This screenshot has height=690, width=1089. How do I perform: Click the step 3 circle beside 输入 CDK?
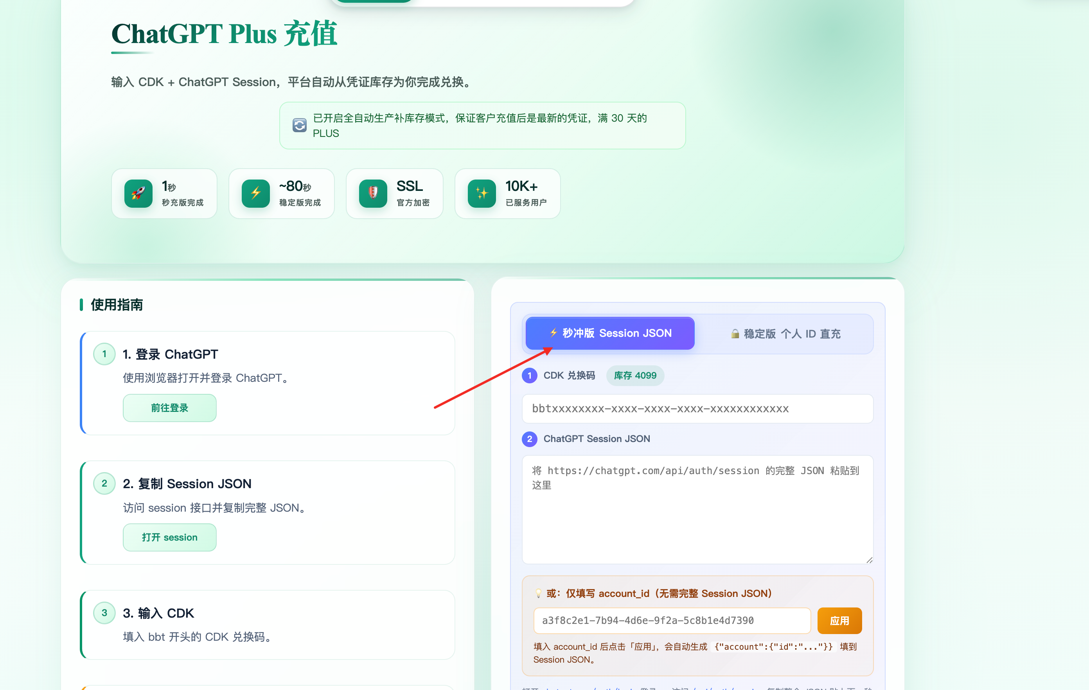104,613
